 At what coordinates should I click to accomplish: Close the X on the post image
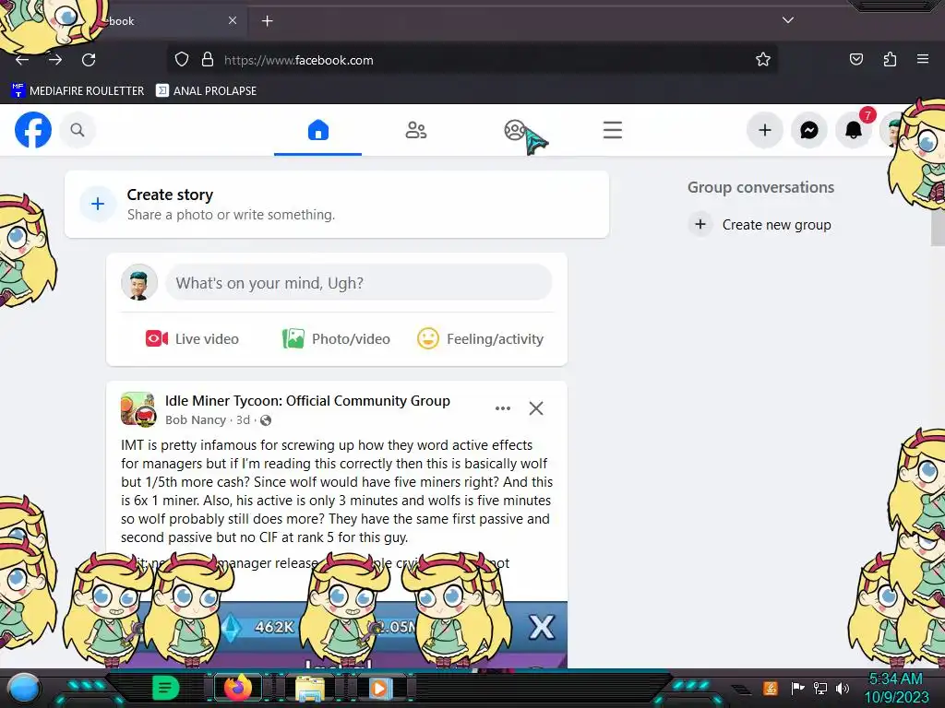tap(541, 627)
